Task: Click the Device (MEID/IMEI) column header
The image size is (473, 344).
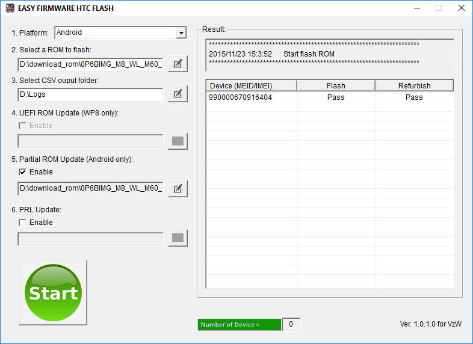Action: pos(252,85)
